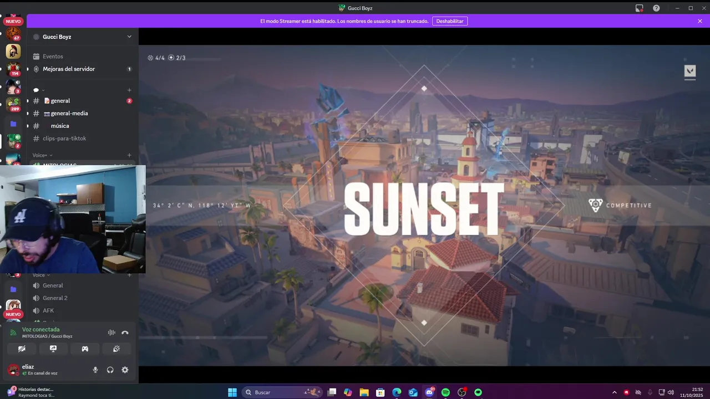710x399 pixels.
Task: Open voice connection signal details
Action: click(13, 332)
